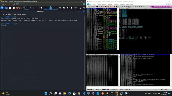Click the Immunity Consulting Services banner

tap(162, 7)
